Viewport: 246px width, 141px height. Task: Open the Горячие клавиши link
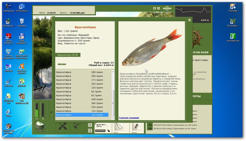(x=129, y=118)
